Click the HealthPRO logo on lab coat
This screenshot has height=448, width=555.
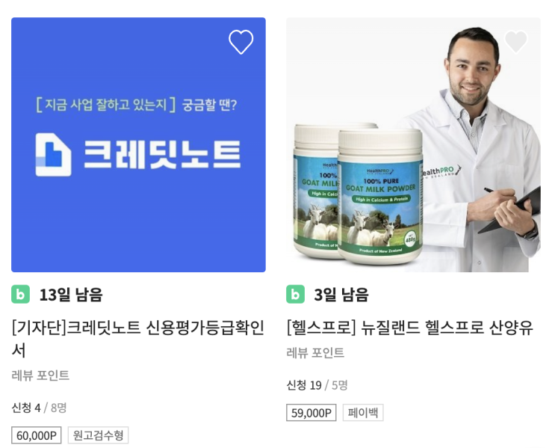click(440, 171)
